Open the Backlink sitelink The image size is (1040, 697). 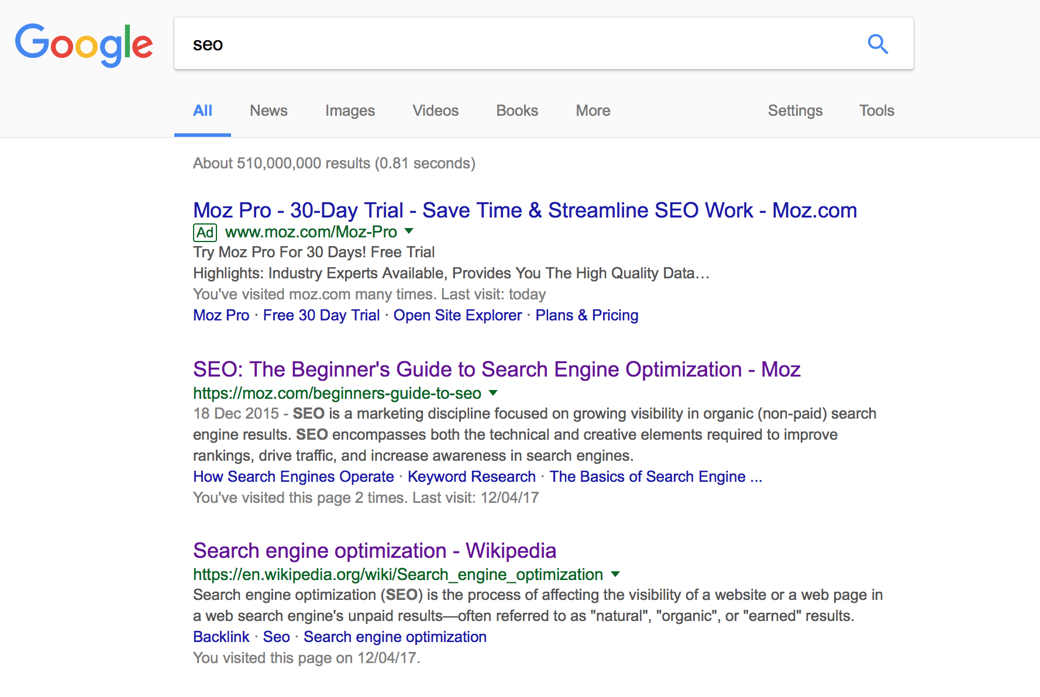click(221, 637)
